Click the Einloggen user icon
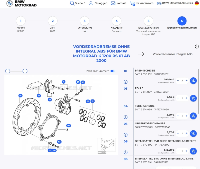This screenshot has width=200, height=169. (91, 3)
